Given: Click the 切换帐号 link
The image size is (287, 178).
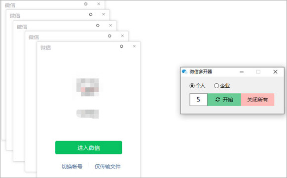Looking at the screenshot, I should coord(72,167).
